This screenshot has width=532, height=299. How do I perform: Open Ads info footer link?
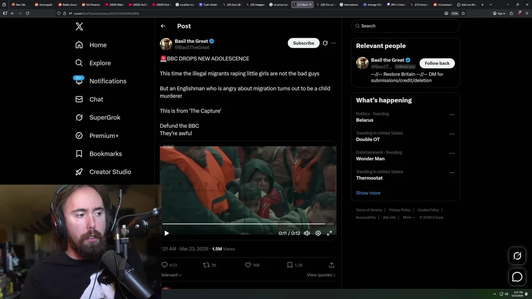click(389, 218)
